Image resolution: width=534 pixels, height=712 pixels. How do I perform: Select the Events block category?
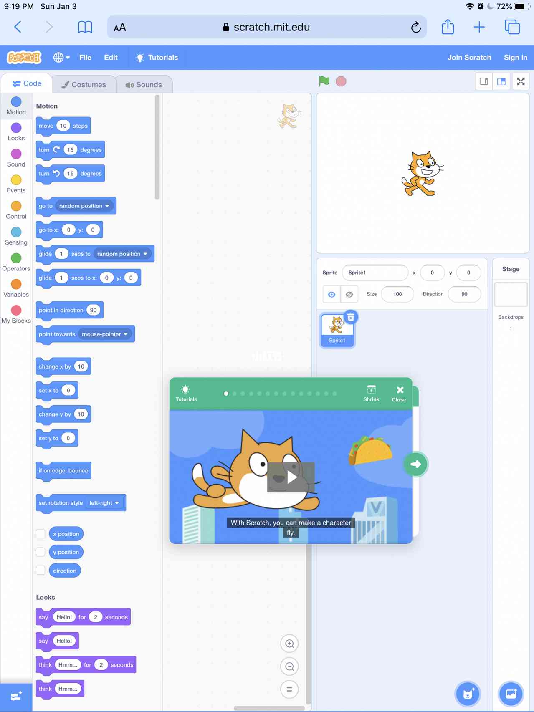16,184
